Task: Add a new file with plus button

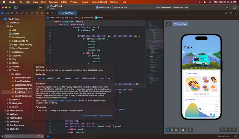Action: click(2, 136)
